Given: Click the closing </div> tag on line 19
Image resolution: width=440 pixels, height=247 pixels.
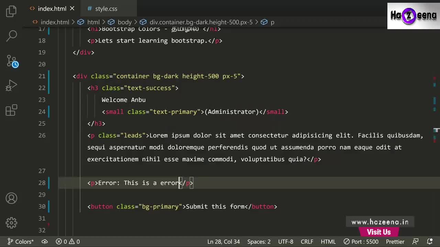Looking at the screenshot, I should click(84, 52).
